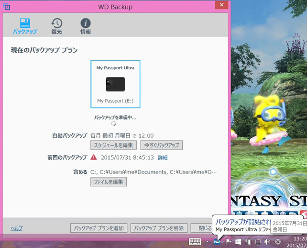Open the ヘルプ (Help) link
Image resolution: width=307 pixels, height=248 pixels.
pyautogui.click(x=17, y=228)
